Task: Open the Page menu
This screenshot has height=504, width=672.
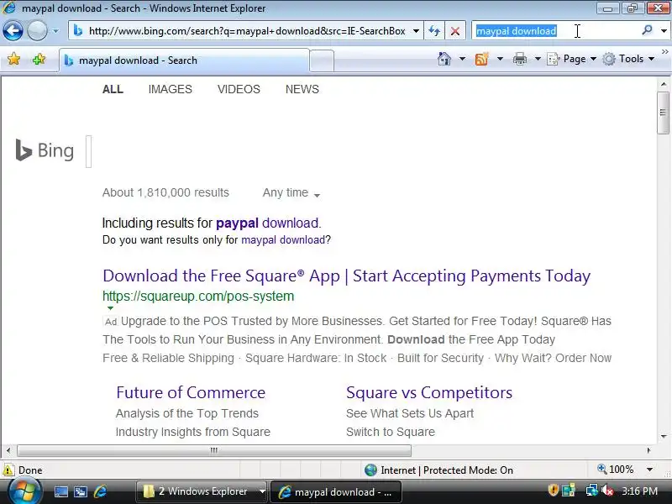Action: click(572, 59)
